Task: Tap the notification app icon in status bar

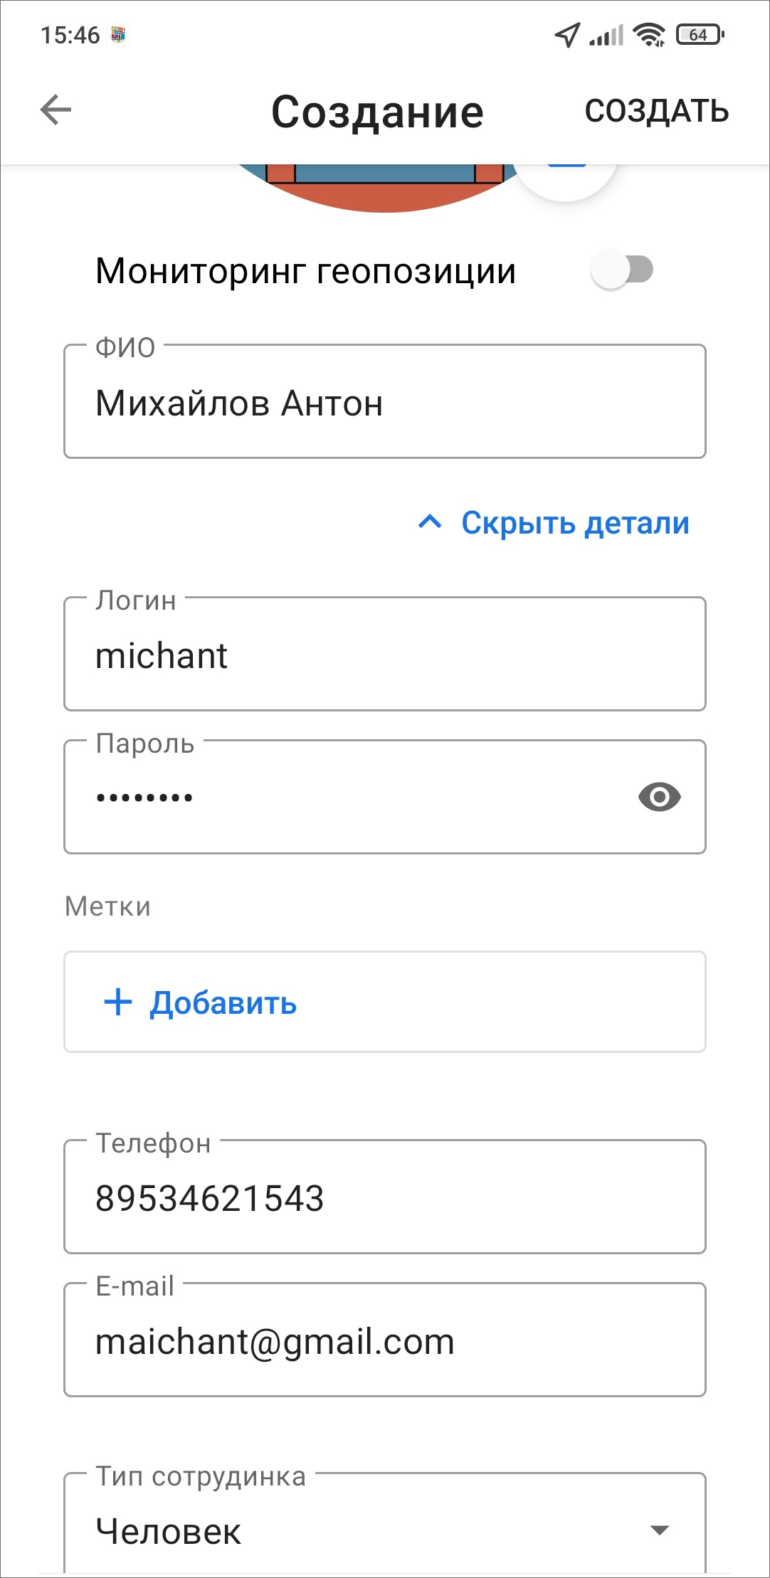Action: tap(118, 35)
